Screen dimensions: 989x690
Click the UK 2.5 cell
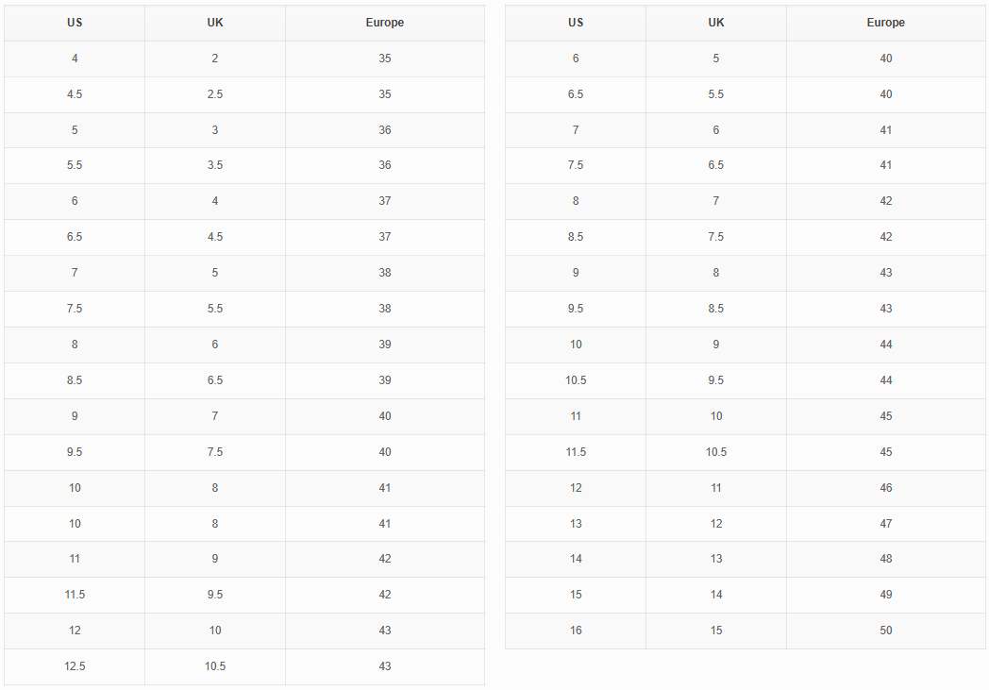point(215,94)
